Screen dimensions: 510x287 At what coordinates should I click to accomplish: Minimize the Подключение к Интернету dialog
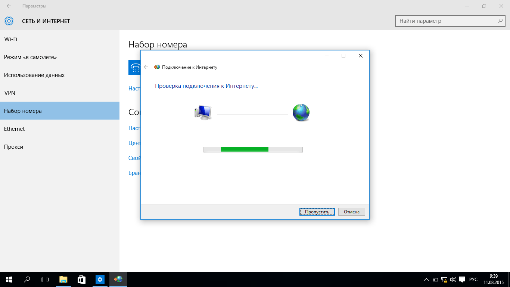coord(327,56)
